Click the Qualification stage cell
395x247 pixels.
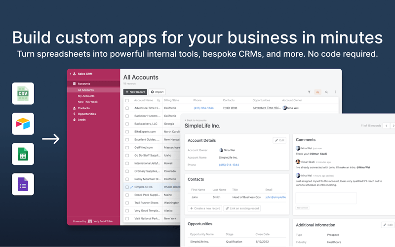click(x=234, y=242)
